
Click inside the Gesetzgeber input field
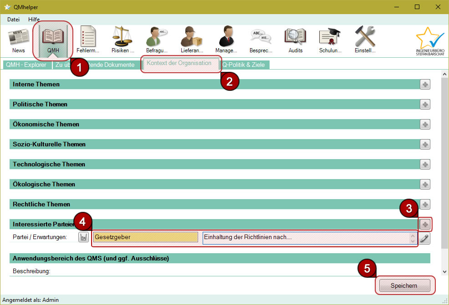[x=145, y=238]
